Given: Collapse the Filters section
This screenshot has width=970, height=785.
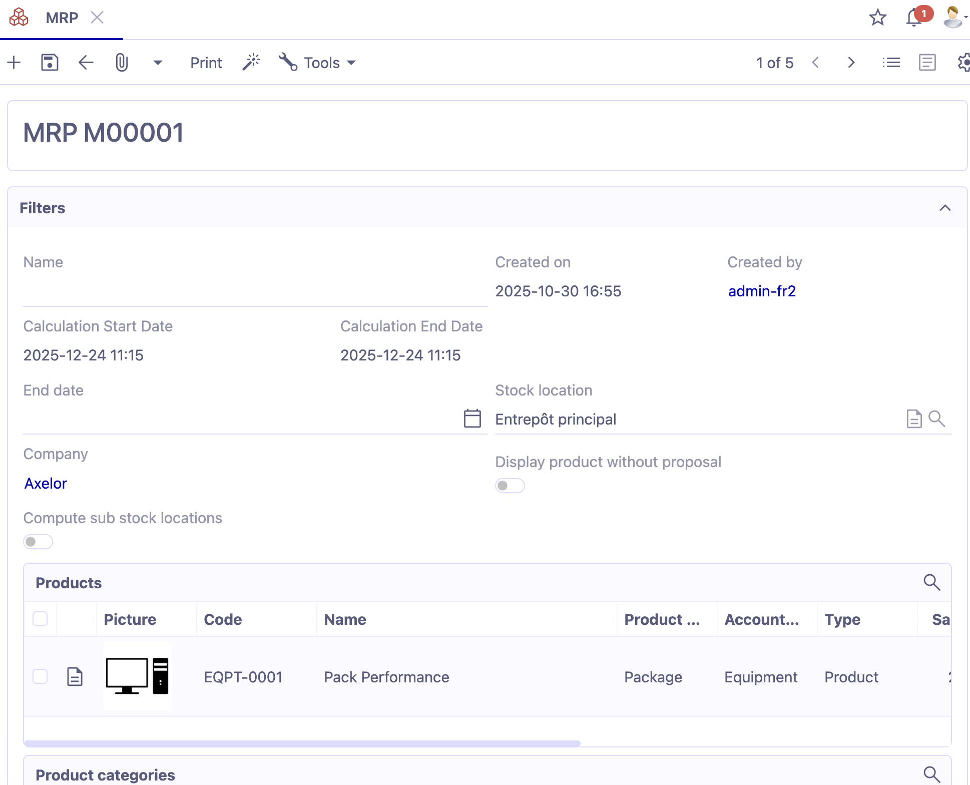Looking at the screenshot, I should [x=945, y=208].
